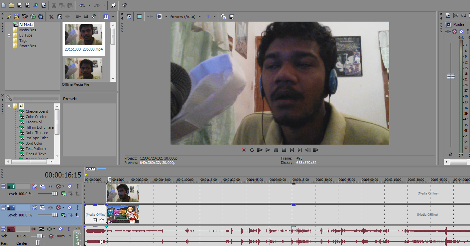This screenshot has height=246, width=470.
Task: Click the Render As icon
Action: point(36,5)
